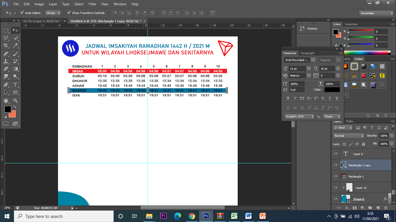Screen dimensions: 396x222
Task: Open the English: USA language dropdown
Action: pos(299,116)
